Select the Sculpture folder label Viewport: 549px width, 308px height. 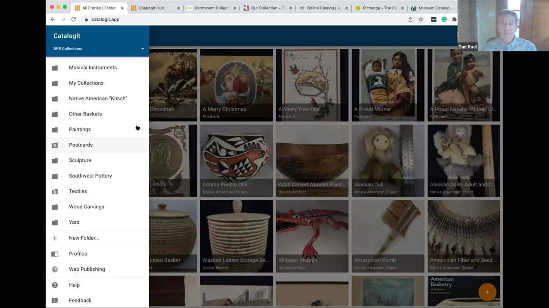[x=80, y=160]
